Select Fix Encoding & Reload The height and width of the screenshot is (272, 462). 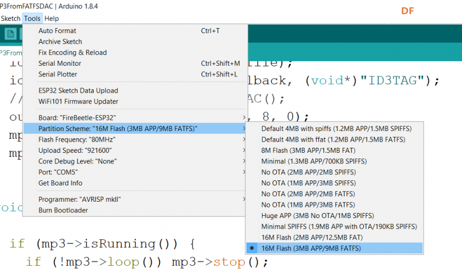tap(135, 52)
